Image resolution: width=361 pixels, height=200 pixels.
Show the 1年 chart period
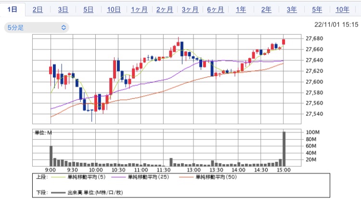click(241, 10)
